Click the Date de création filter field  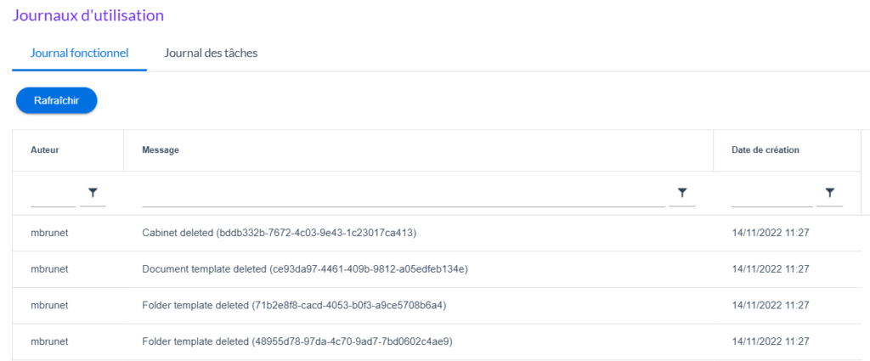click(x=771, y=196)
